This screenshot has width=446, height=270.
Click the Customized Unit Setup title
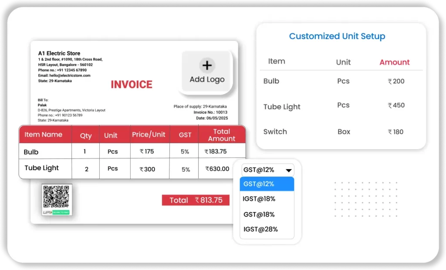click(x=337, y=36)
